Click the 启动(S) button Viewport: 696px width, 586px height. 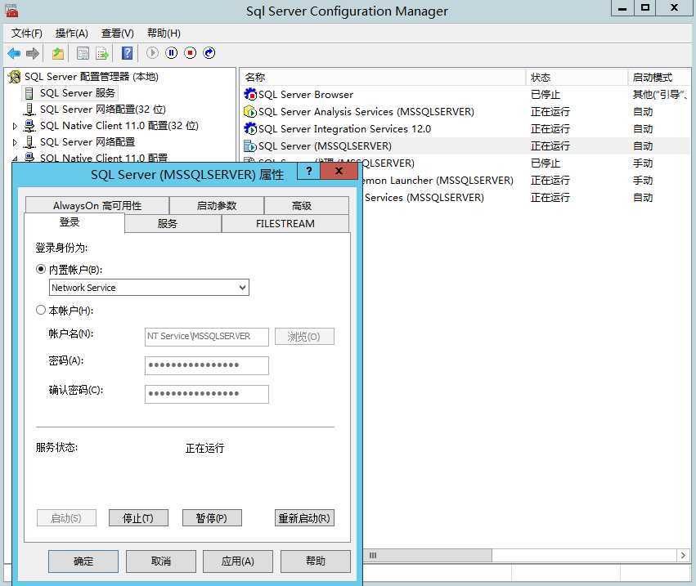pyautogui.click(x=66, y=517)
